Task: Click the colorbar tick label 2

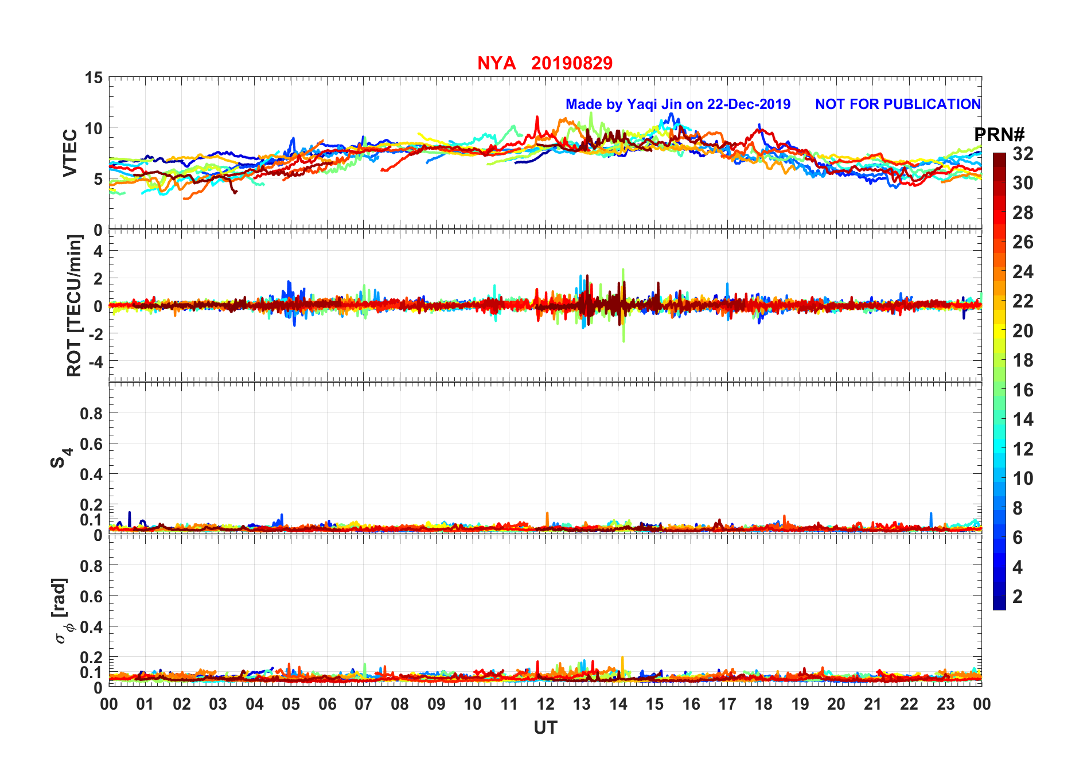Action: coord(1018,597)
